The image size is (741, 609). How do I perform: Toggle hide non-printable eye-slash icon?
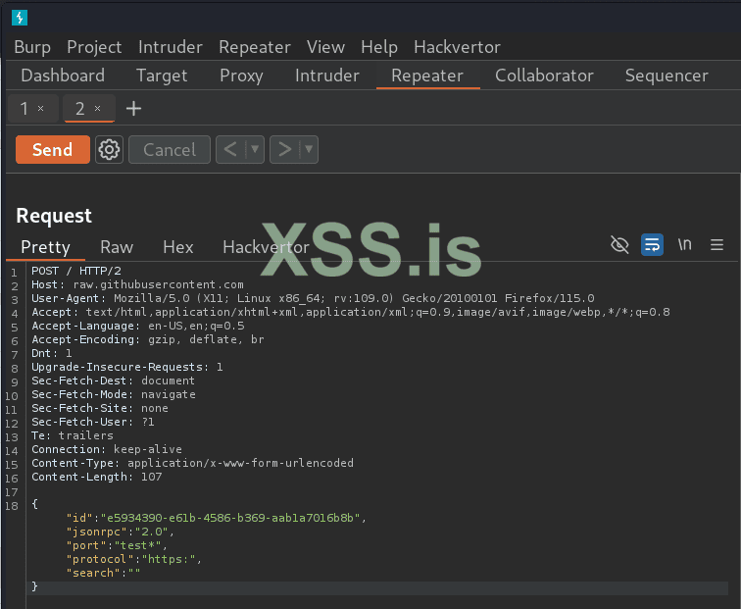(619, 245)
